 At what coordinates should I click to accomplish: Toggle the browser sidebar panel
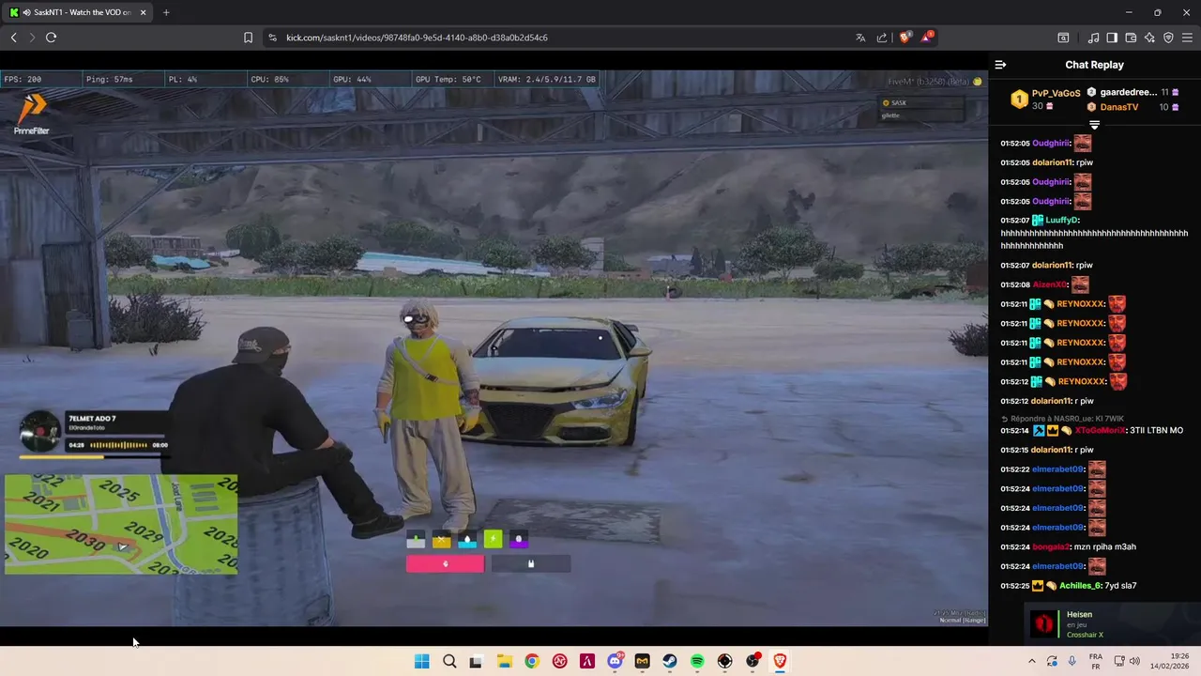[x=1112, y=38]
